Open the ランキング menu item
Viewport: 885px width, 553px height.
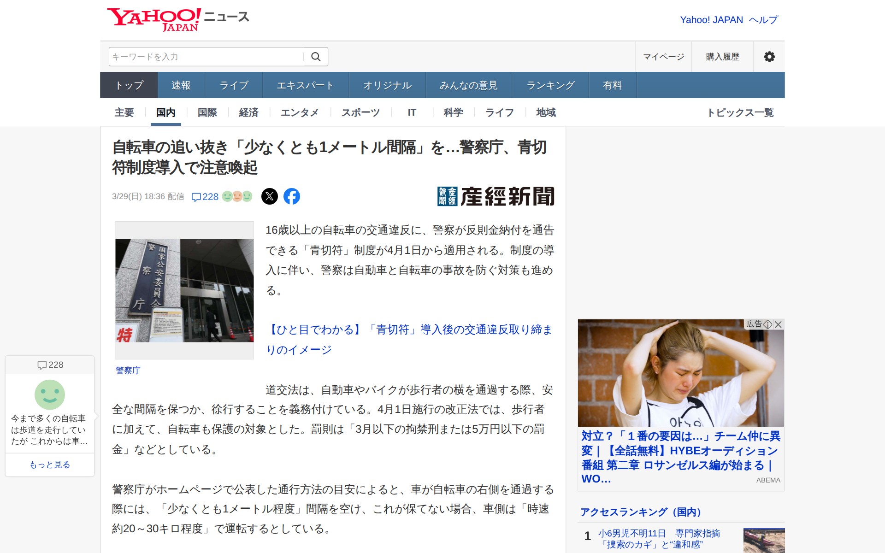[x=550, y=85]
